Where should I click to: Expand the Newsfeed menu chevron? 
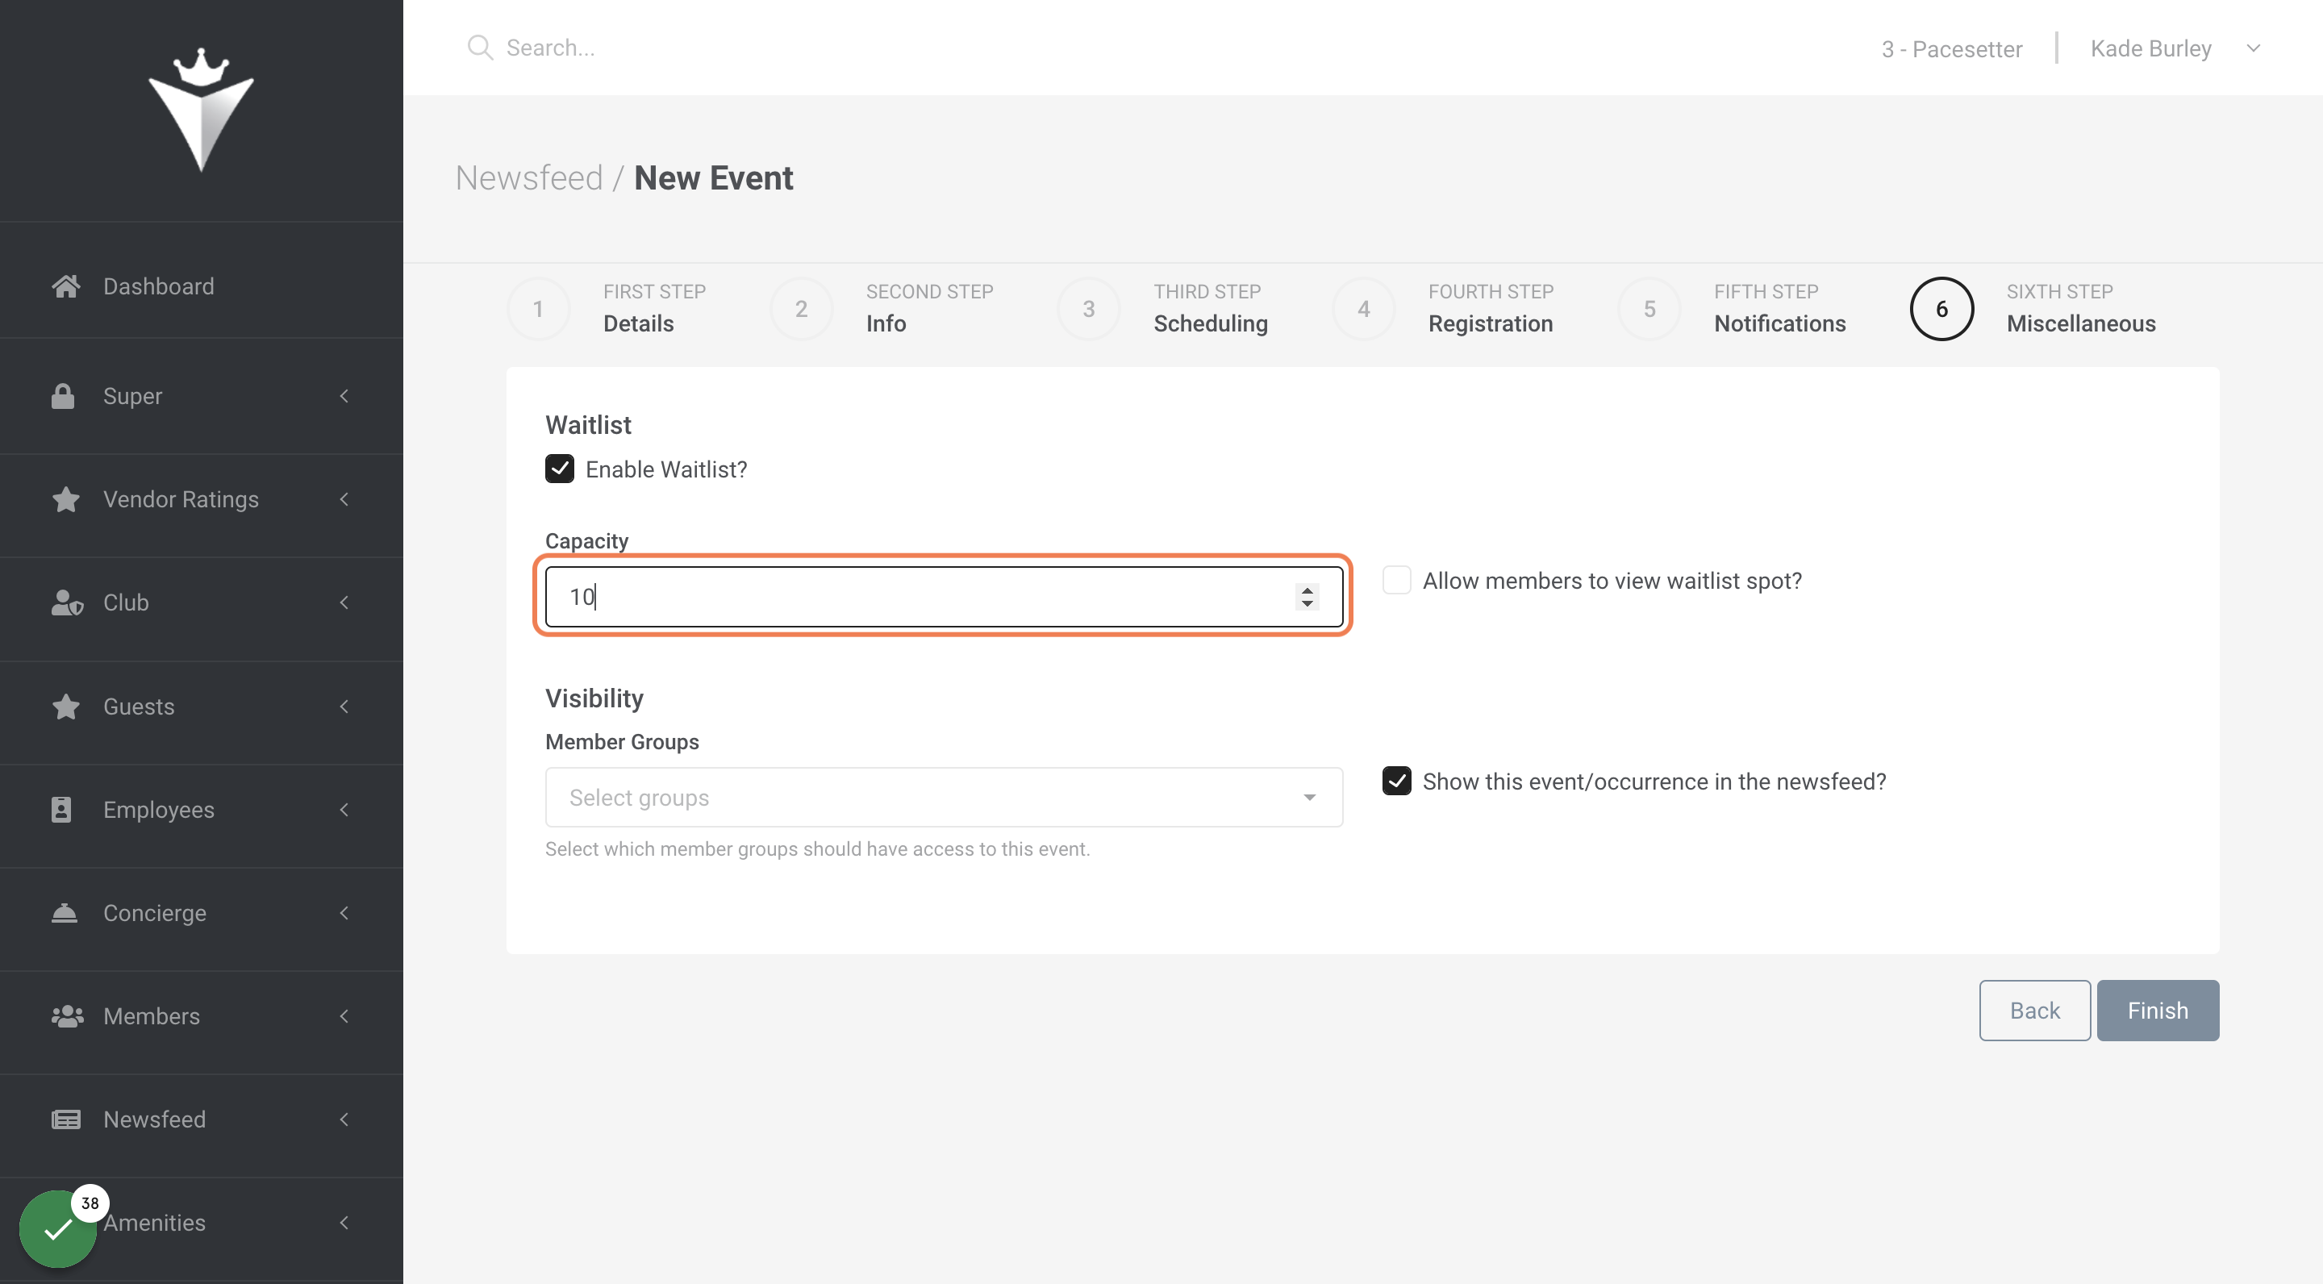click(344, 1119)
